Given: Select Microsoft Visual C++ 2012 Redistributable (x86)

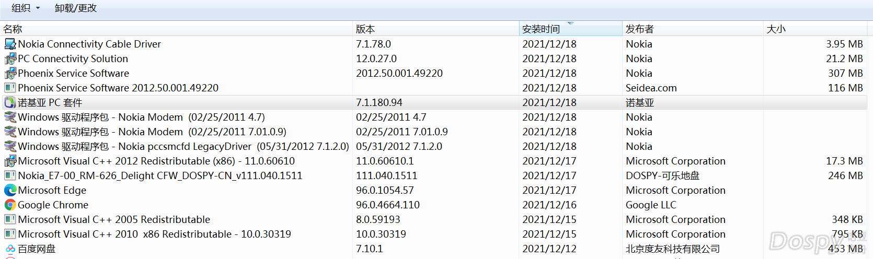Looking at the screenshot, I should (x=156, y=161).
